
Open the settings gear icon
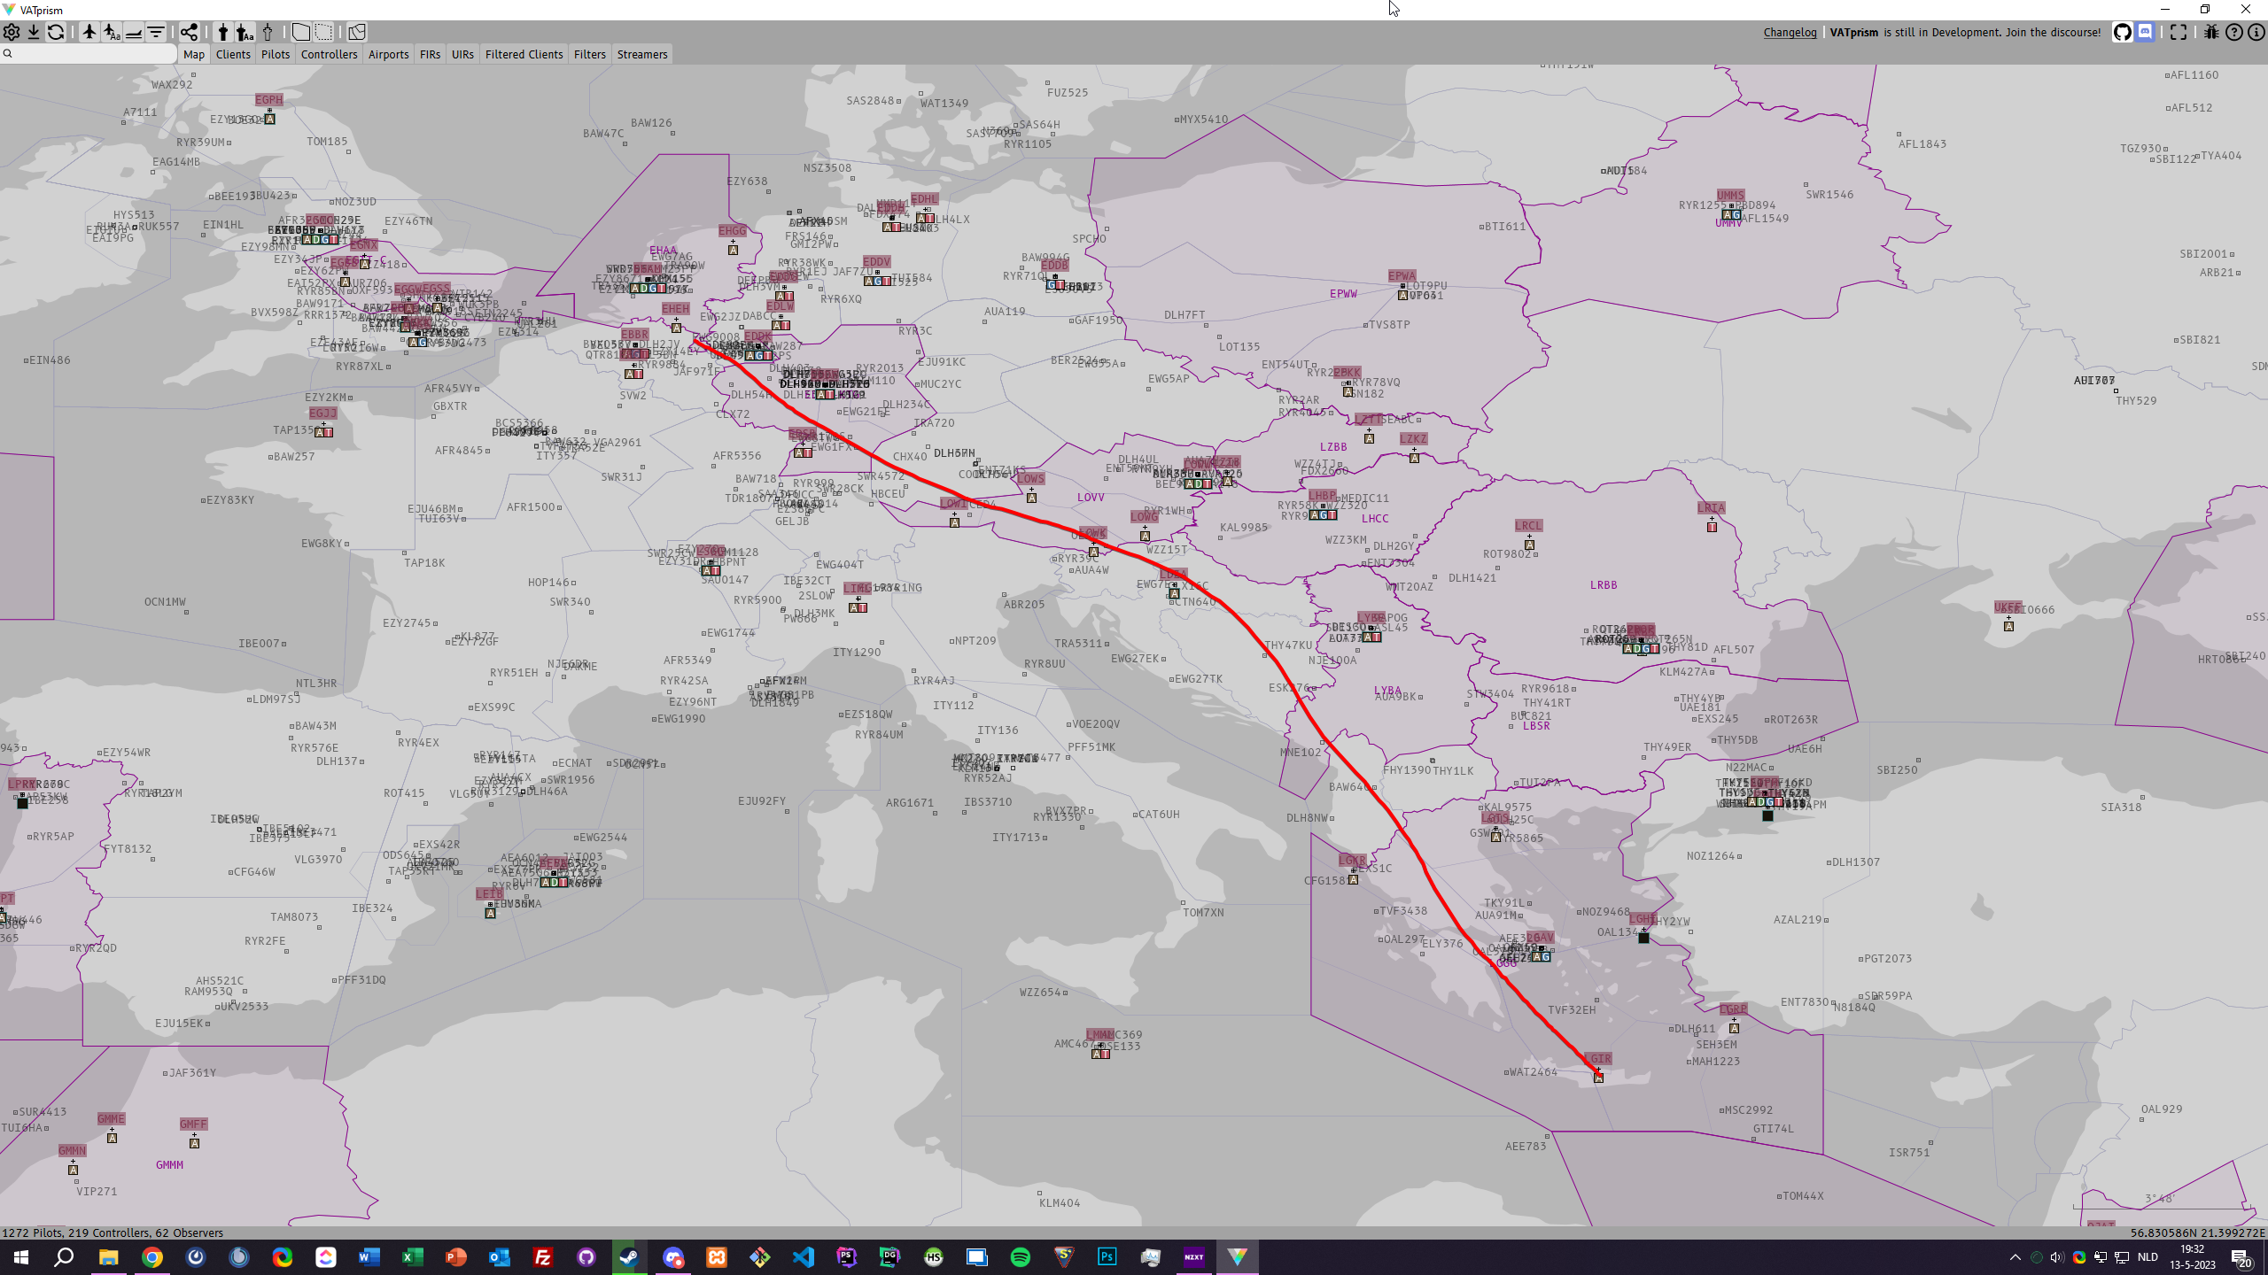point(12,33)
